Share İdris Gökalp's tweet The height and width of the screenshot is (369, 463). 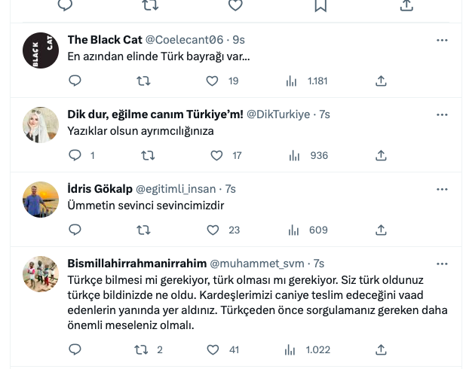pos(381,230)
